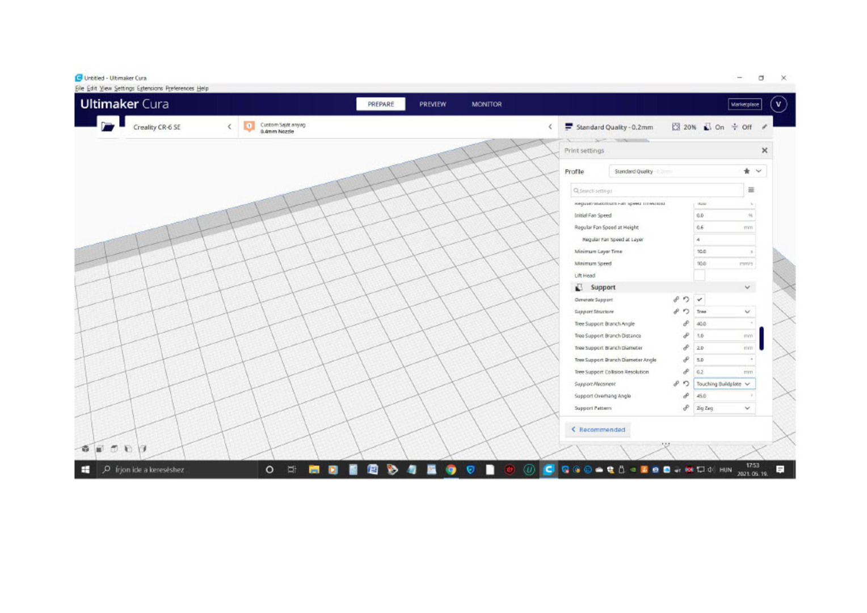The width and height of the screenshot is (867, 613).
Task: Switch to the MONITOR stage tab
Action: [487, 104]
